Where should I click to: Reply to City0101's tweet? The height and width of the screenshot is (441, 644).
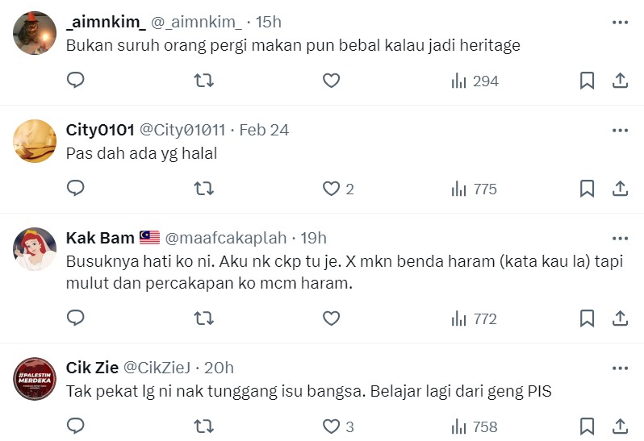click(x=76, y=189)
